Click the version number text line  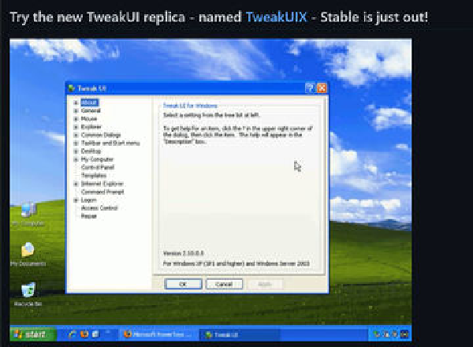pyautogui.click(x=184, y=253)
